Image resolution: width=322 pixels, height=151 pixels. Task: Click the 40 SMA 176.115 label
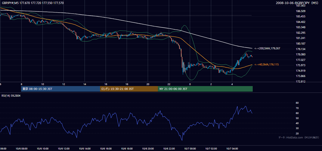point(267,65)
